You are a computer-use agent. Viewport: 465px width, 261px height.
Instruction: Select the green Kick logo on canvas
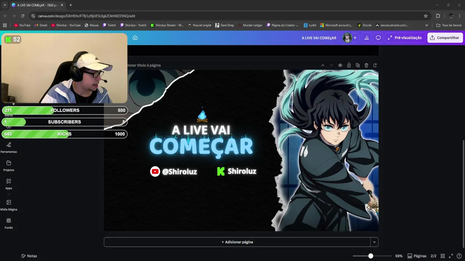click(x=221, y=171)
